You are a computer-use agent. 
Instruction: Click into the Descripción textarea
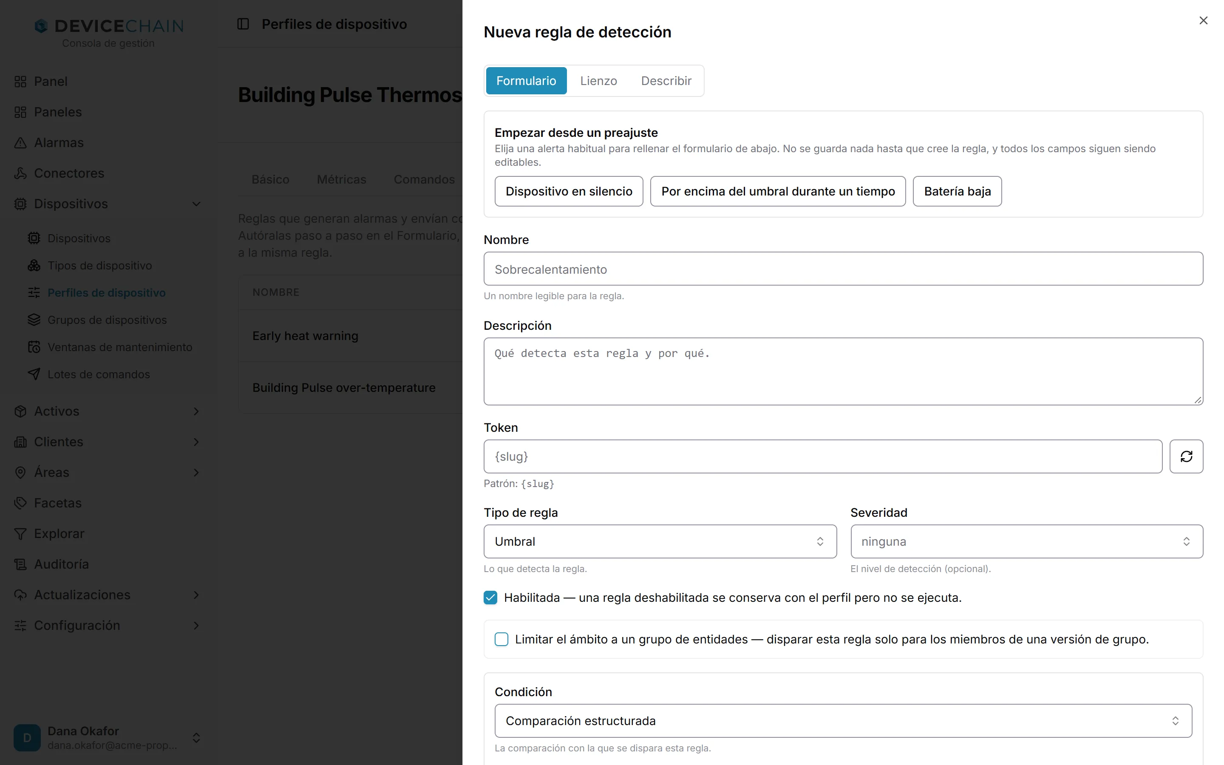click(x=843, y=371)
